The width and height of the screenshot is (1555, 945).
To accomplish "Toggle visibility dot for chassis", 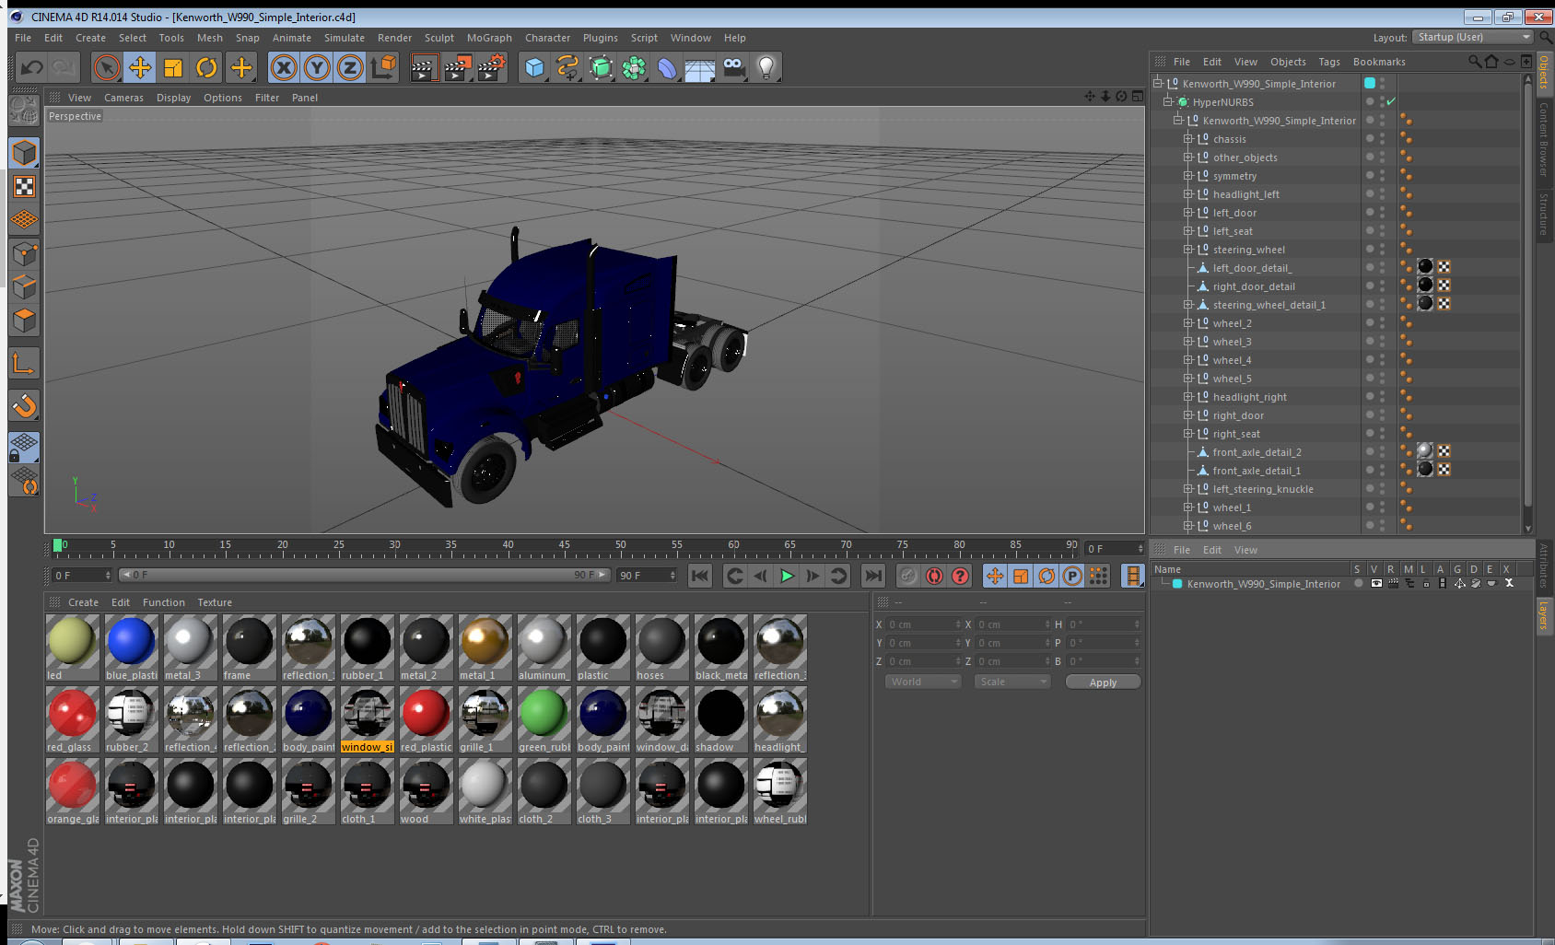I will pyautogui.click(x=1370, y=137).
